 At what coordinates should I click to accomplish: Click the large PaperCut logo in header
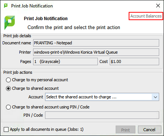(x=10, y=23)
